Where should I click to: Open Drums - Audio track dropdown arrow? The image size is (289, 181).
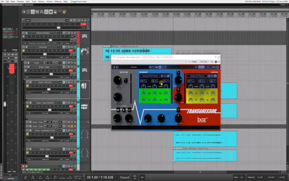pyautogui.click(x=60, y=67)
